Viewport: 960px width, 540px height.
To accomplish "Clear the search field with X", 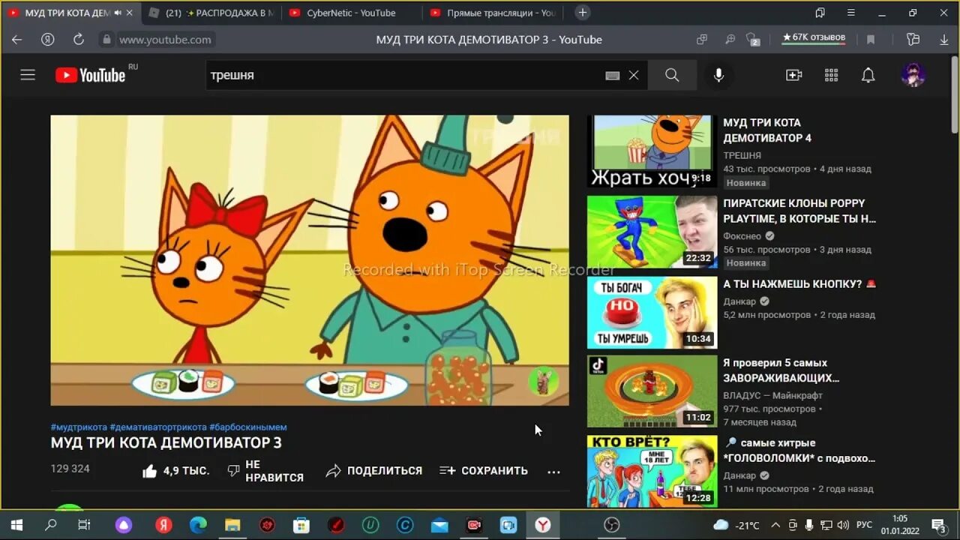I will [634, 75].
